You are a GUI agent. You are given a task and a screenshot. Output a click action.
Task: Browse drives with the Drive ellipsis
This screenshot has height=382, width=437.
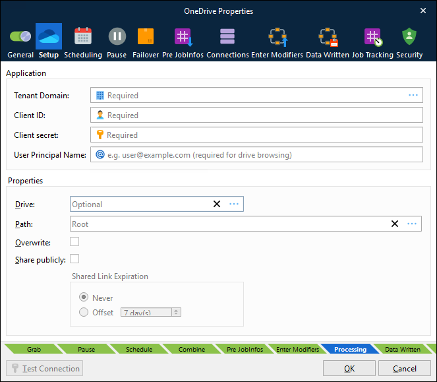pyautogui.click(x=234, y=204)
